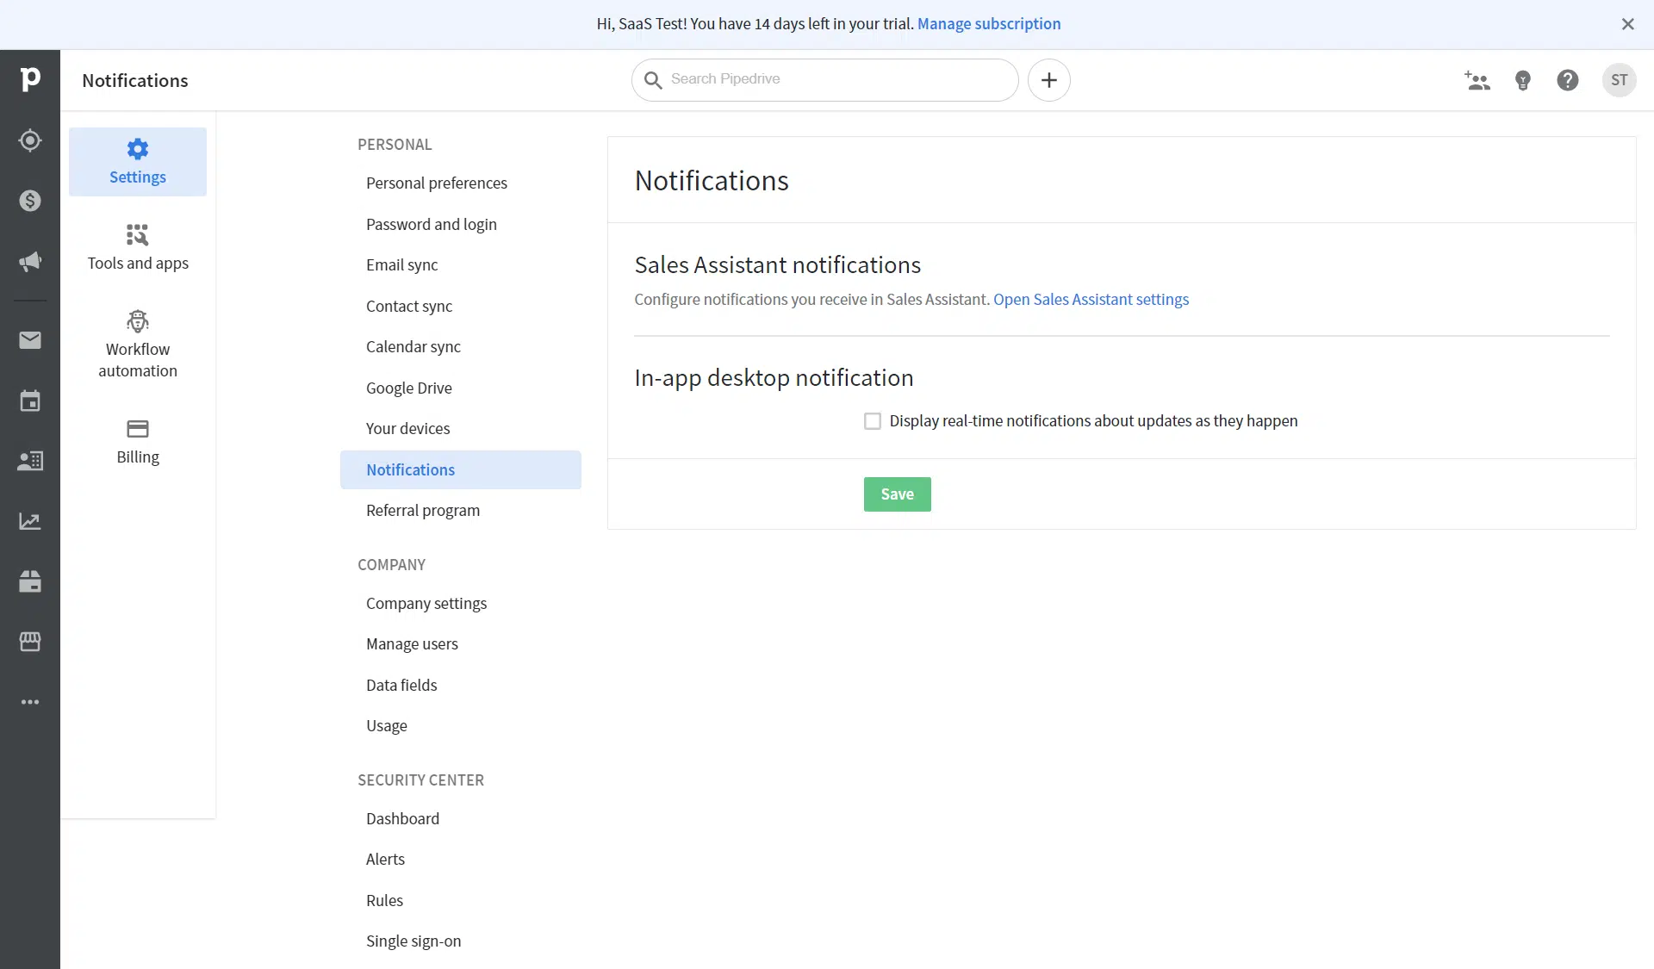
Task: Select the Settings gear tab
Action: point(138,162)
